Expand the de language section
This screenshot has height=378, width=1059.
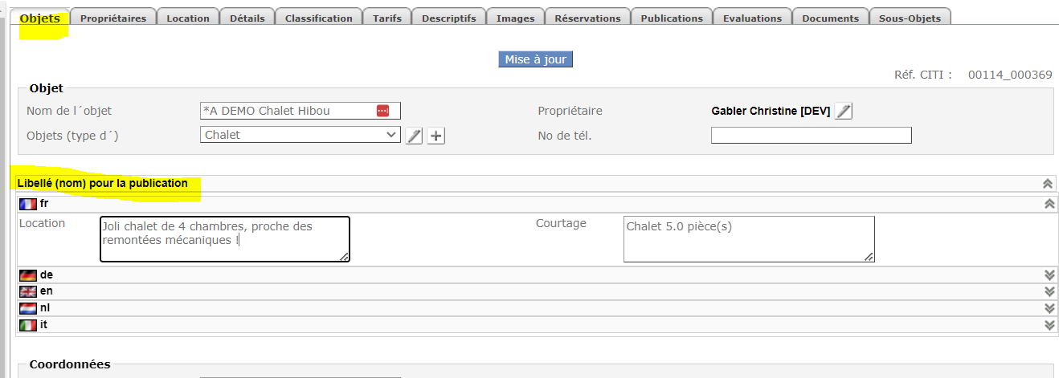coord(1049,275)
